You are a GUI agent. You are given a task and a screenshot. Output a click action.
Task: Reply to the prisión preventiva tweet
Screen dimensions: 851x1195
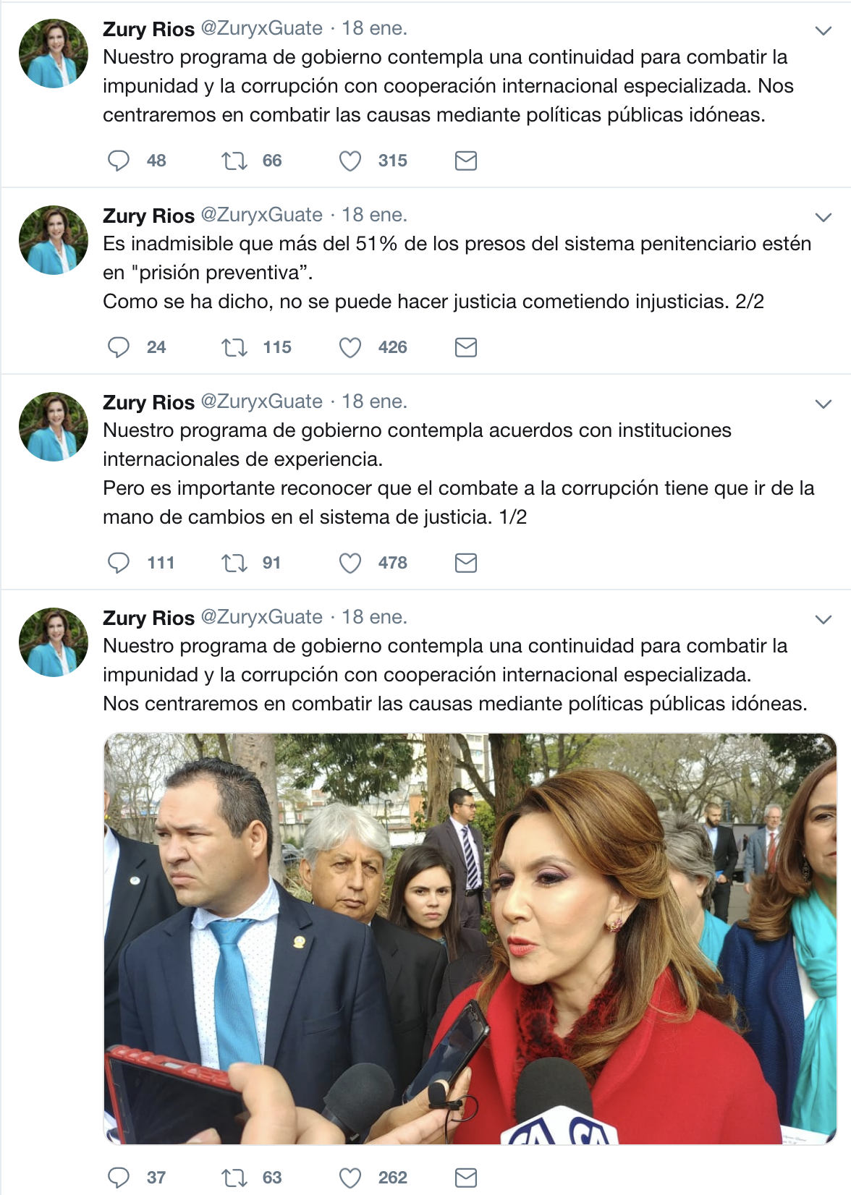click(119, 347)
